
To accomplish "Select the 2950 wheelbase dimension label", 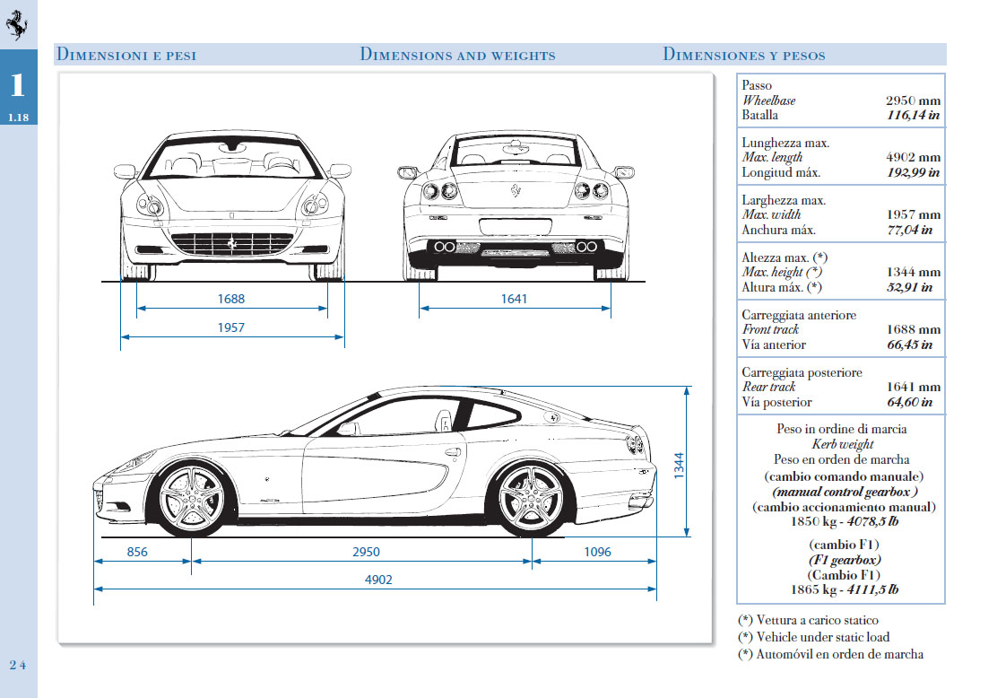I will click(366, 553).
